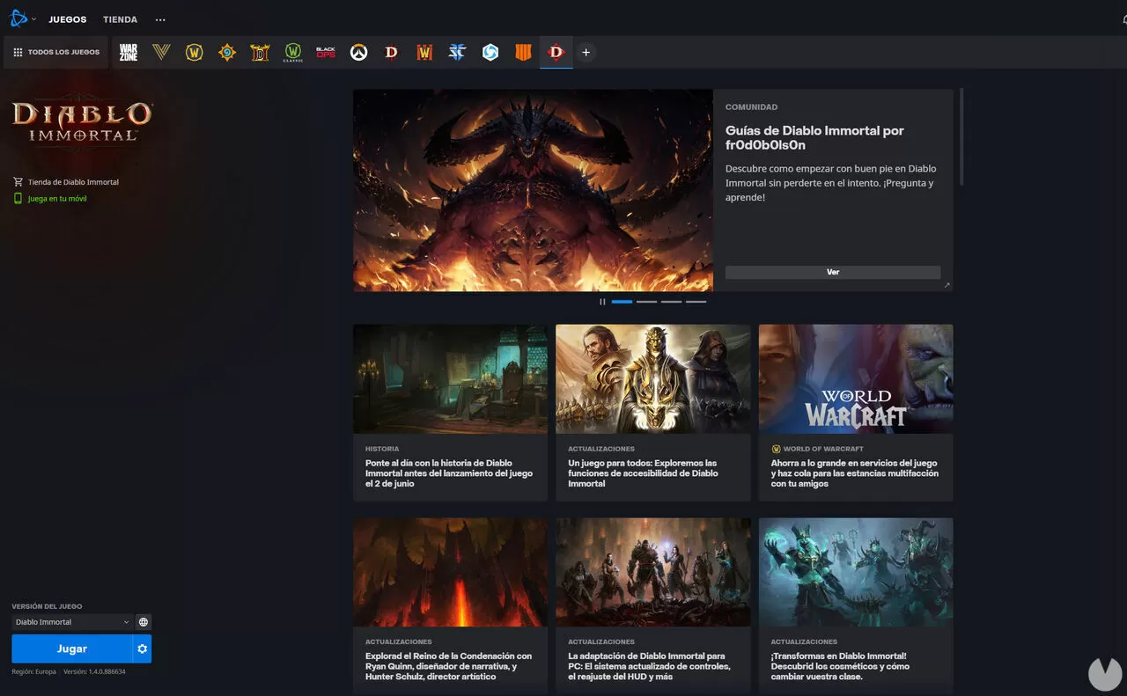1127x696 pixels.
Task: Click the Diablo Immortal logo
Action: click(x=82, y=121)
